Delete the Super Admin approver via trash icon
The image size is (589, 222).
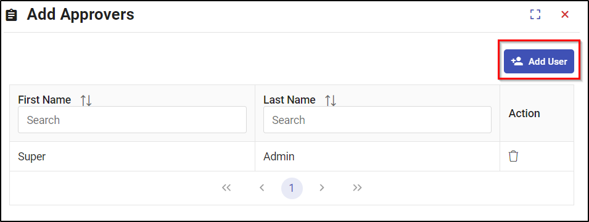click(513, 156)
